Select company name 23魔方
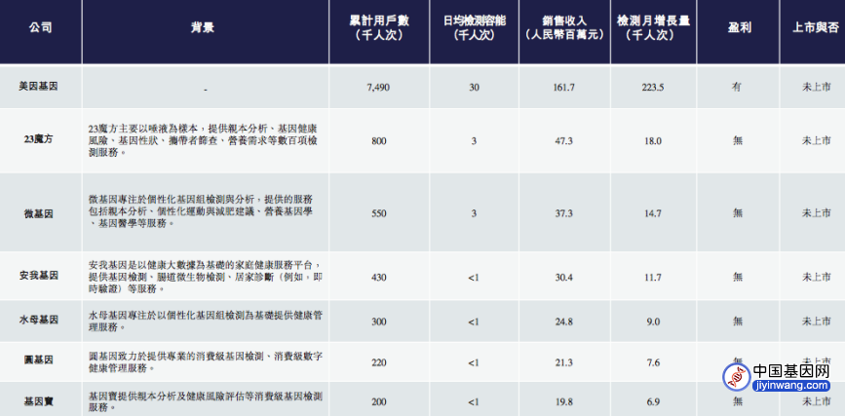The image size is (845, 416). [38, 140]
